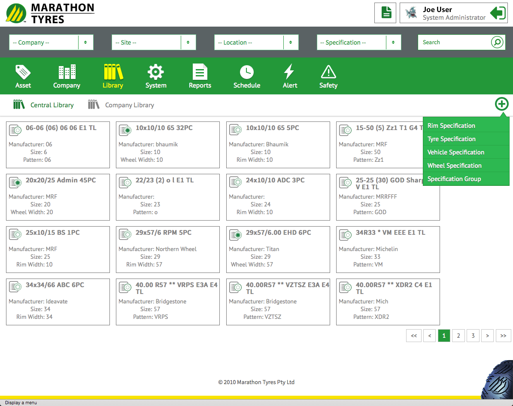Expand the Specification dropdown
Screen dimensions: 513x406
point(359,42)
